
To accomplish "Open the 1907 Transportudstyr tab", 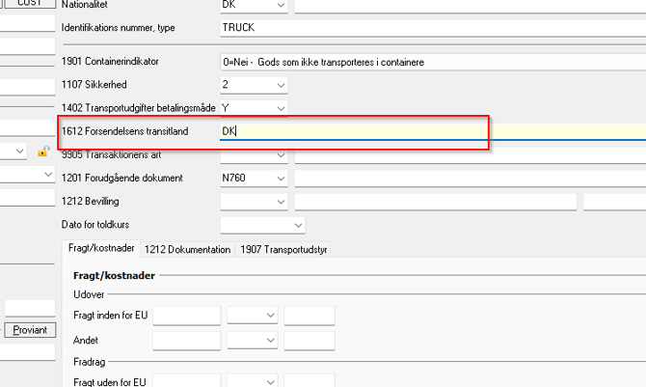I will pos(283,250).
